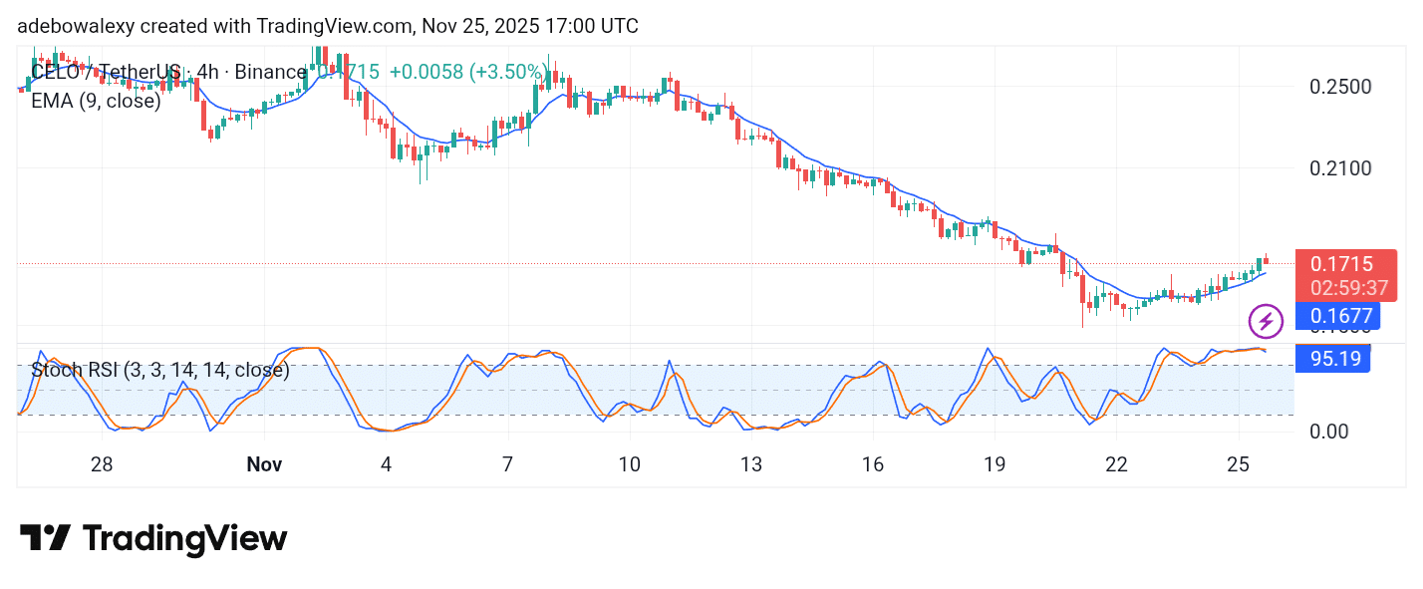This screenshot has width=1423, height=589.
Task: Select the 25 date marker on time axis
Action: click(1238, 464)
